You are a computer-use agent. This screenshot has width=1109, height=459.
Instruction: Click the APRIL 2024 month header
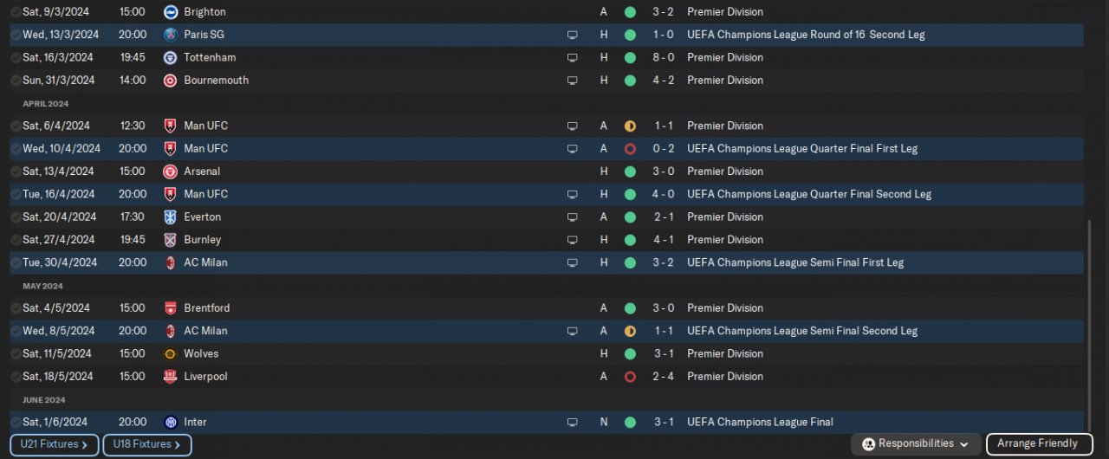point(45,104)
